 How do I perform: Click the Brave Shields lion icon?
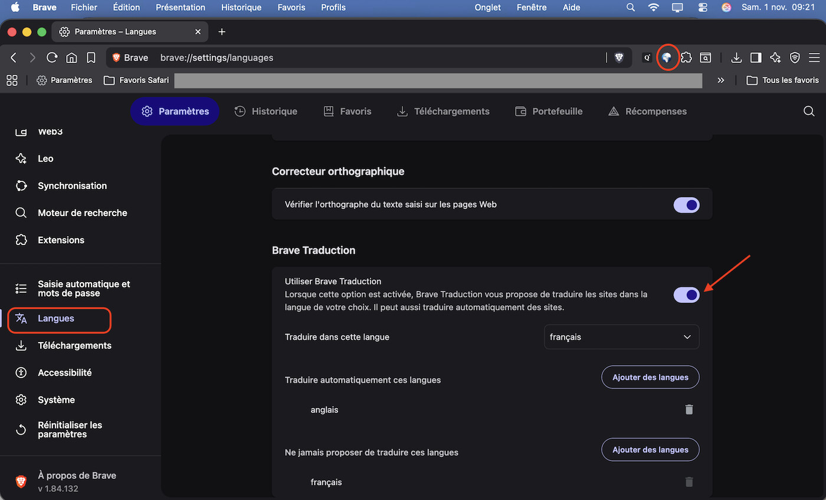[x=619, y=58]
